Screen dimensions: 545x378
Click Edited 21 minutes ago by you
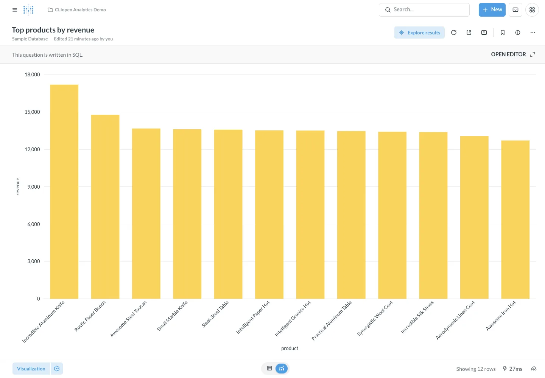pyautogui.click(x=83, y=39)
